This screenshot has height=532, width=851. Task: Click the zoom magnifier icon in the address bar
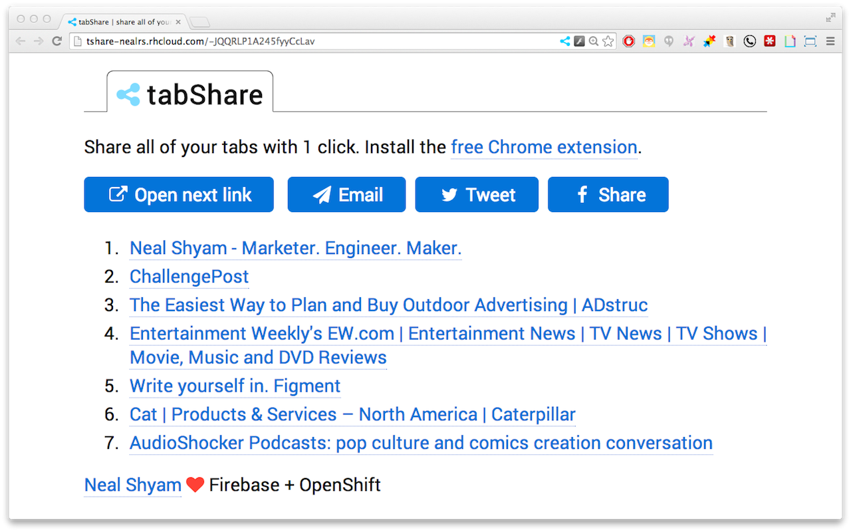pos(594,41)
